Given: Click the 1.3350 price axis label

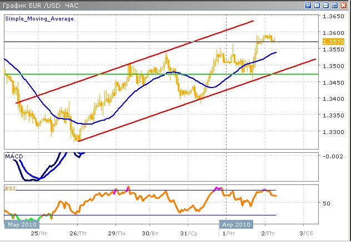Looking at the screenshot, I should [x=333, y=115].
